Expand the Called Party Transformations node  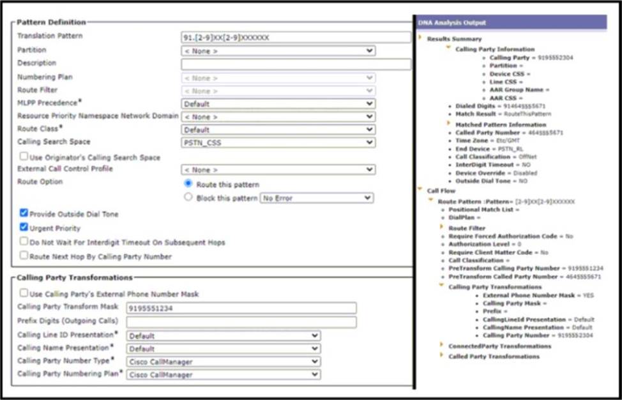[441, 356]
